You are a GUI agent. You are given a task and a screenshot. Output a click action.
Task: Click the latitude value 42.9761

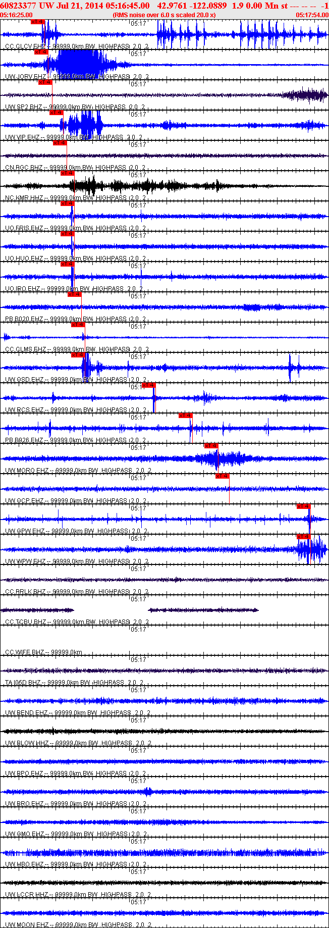172,6
